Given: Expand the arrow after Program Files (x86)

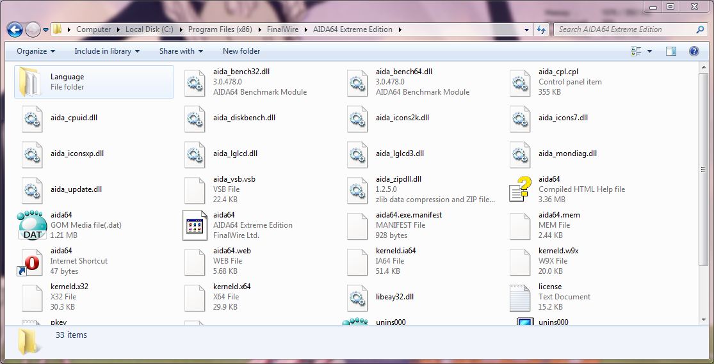Looking at the screenshot, I should tap(259, 29).
